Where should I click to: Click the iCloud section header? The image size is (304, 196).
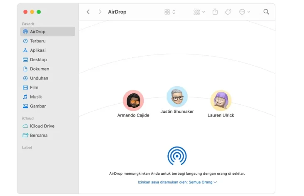(28, 118)
